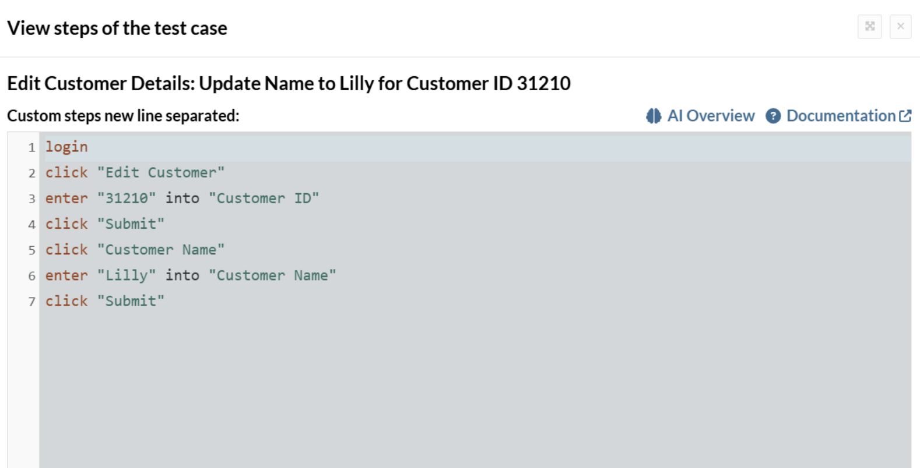Click the question mark icon before Documentation
Viewport: 920px width, 468px height.
pos(773,116)
